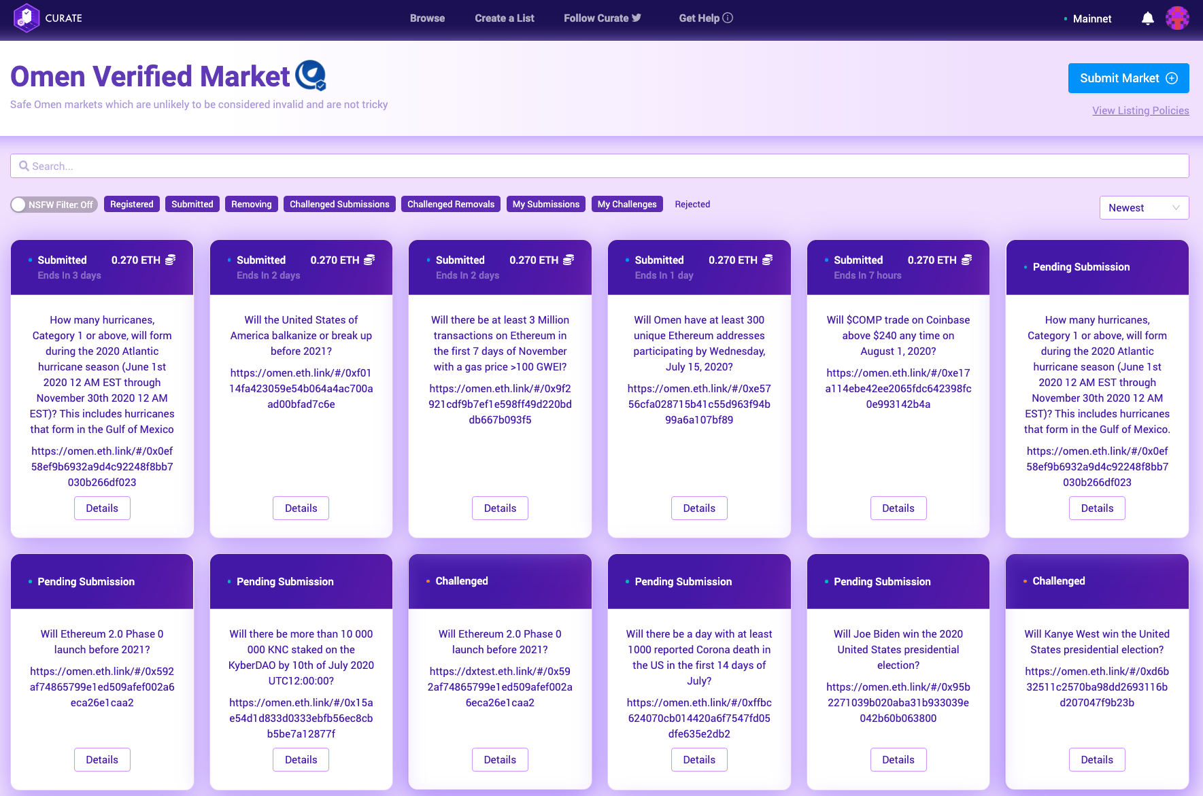This screenshot has height=796, width=1203.
Task: Click the coins icon on the $COMP Coinbase card
Action: [967, 260]
